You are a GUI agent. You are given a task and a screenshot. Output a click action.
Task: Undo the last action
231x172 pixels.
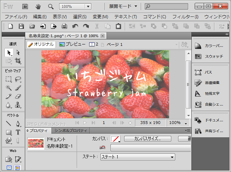point(75,27)
